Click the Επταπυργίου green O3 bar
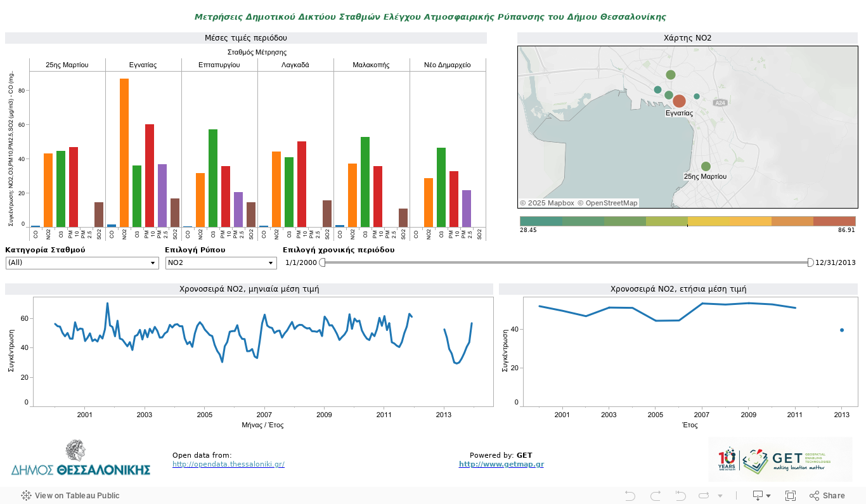 coord(213,178)
